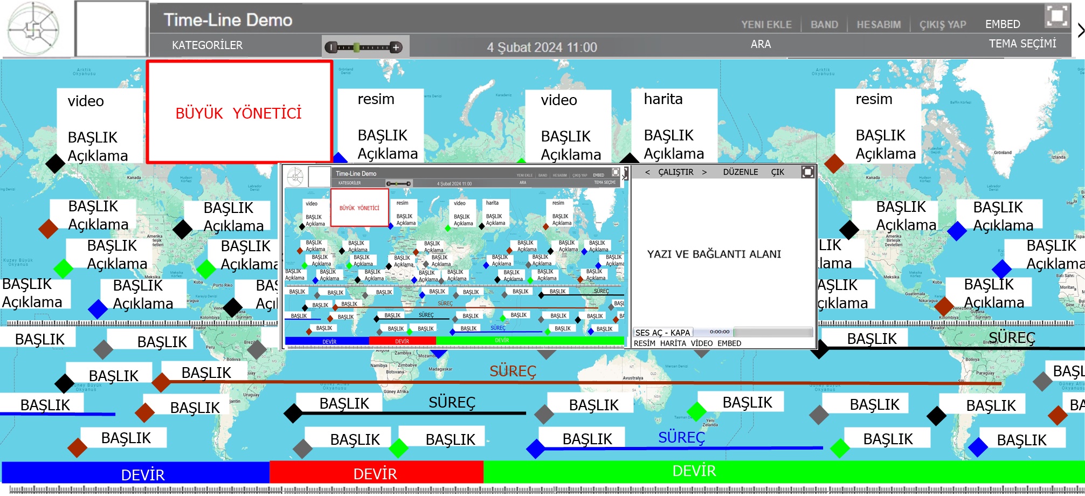This screenshot has height=496, width=1085.
Task: Click the fullscreen icon in the top header
Action: (x=1056, y=16)
